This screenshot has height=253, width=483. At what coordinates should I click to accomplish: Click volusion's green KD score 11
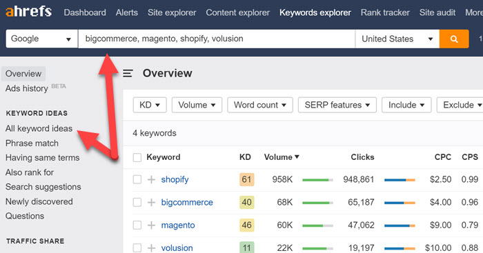247,247
